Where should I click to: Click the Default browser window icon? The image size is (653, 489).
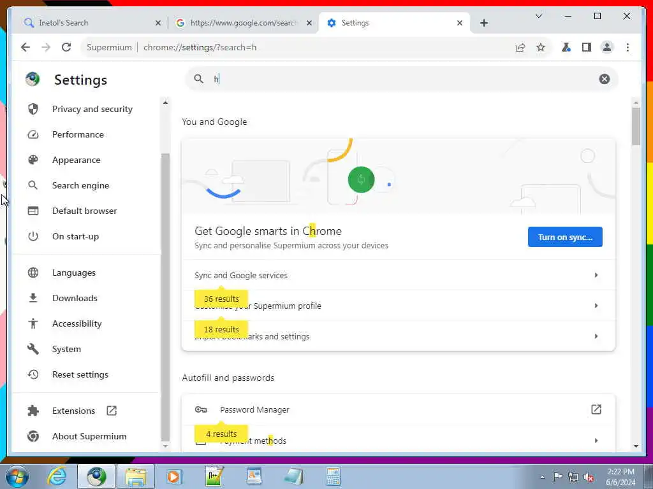tap(33, 211)
